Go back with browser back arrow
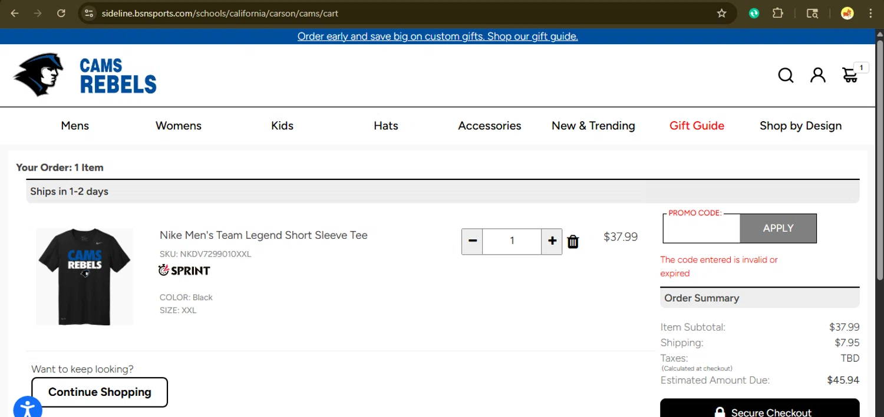Screen dimensions: 884x417 15,13
